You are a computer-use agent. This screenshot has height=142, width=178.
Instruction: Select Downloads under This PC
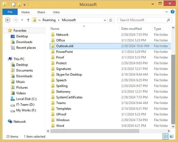pyautogui.click(x=24, y=76)
